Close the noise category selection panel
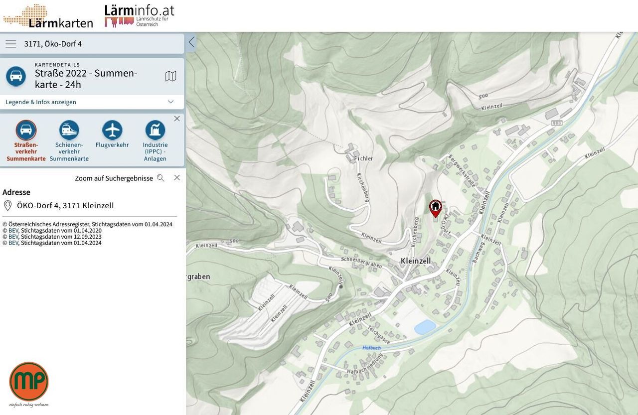This screenshot has height=415, width=638. (x=177, y=119)
